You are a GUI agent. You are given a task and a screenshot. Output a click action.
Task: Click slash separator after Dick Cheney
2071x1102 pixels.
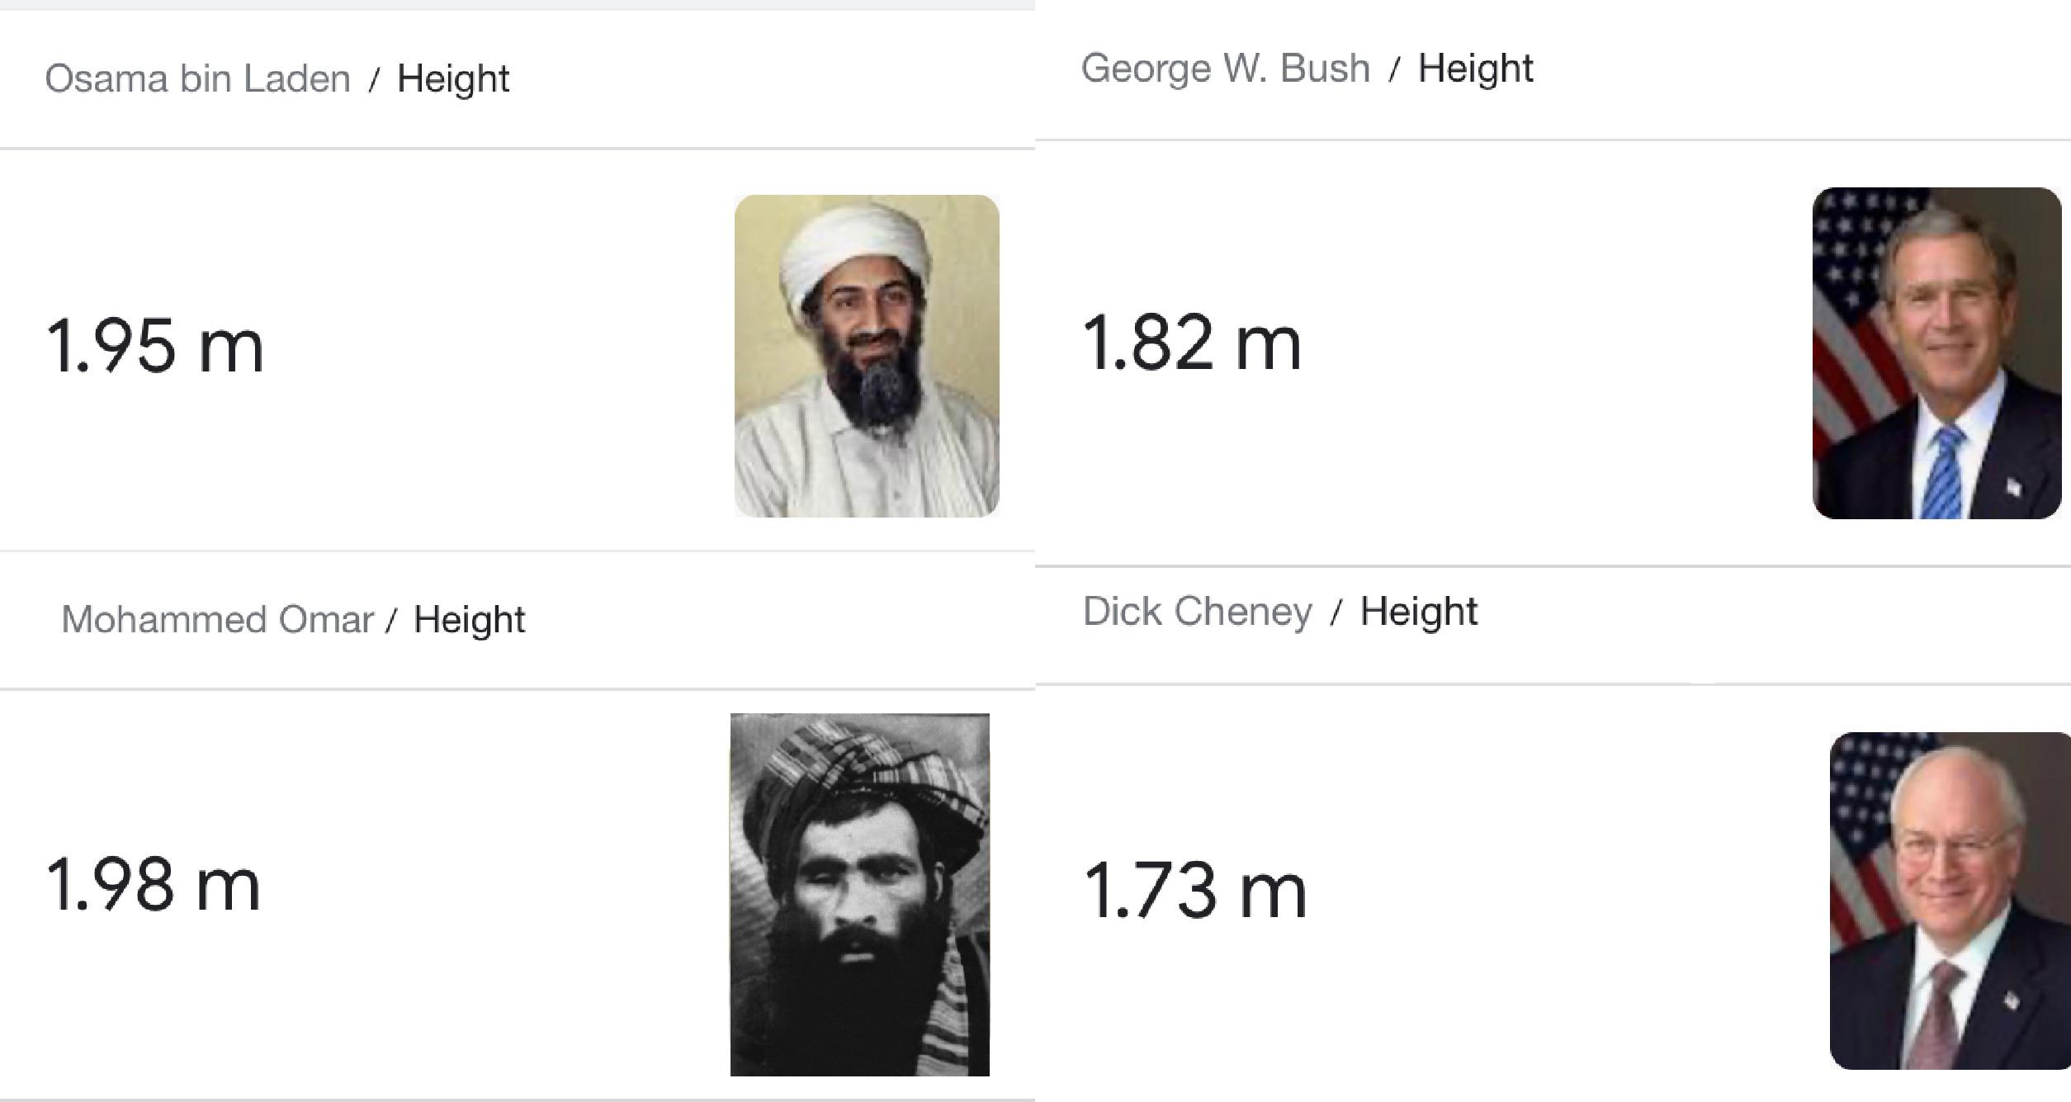(x=1336, y=612)
